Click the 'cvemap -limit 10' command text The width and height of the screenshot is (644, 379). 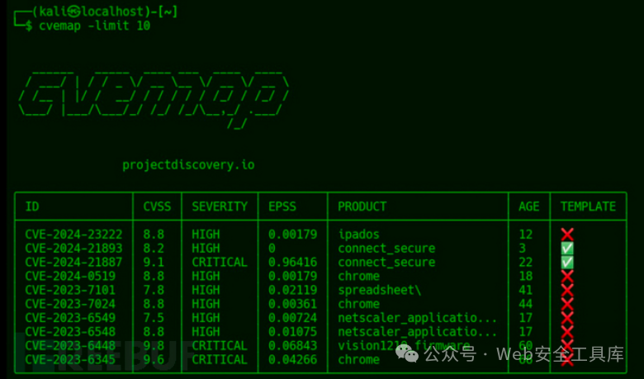(95, 26)
